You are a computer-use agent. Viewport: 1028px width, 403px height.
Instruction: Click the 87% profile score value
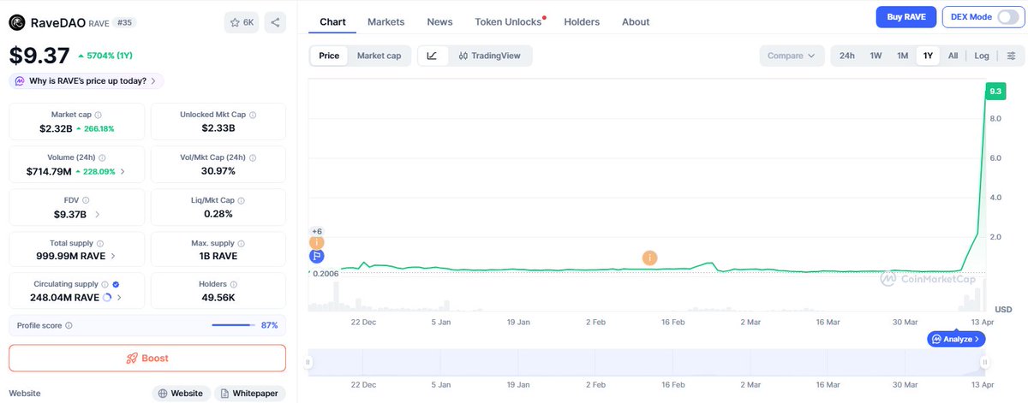(x=270, y=325)
